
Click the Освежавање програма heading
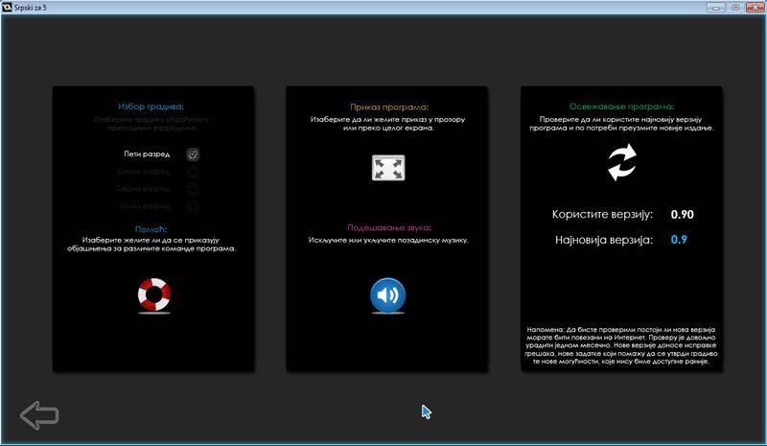621,106
